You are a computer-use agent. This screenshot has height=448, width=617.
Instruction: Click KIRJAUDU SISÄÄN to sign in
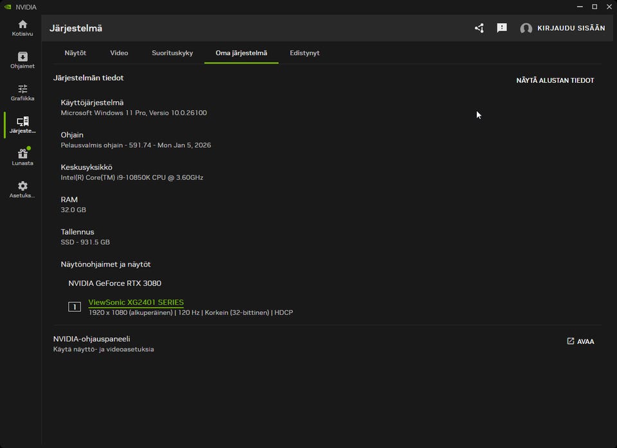571,28
